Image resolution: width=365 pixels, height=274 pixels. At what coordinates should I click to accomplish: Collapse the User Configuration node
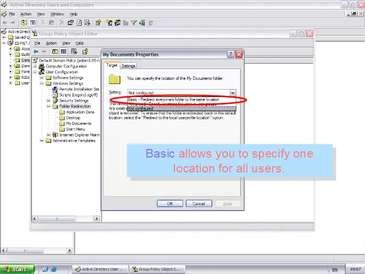[x=35, y=72]
